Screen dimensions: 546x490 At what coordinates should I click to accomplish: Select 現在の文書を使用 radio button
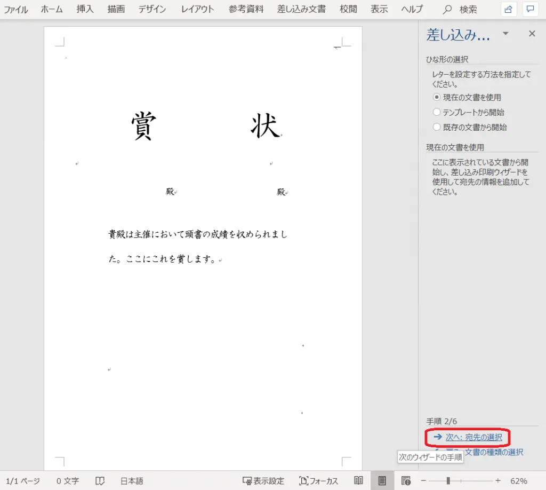pyautogui.click(x=437, y=97)
